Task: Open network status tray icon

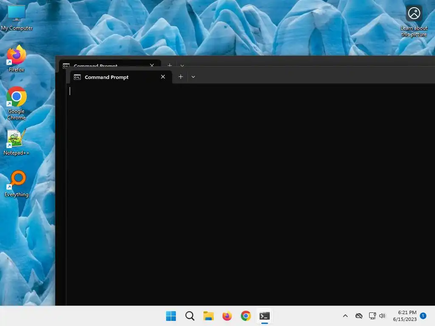Action: click(x=372, y=316)
